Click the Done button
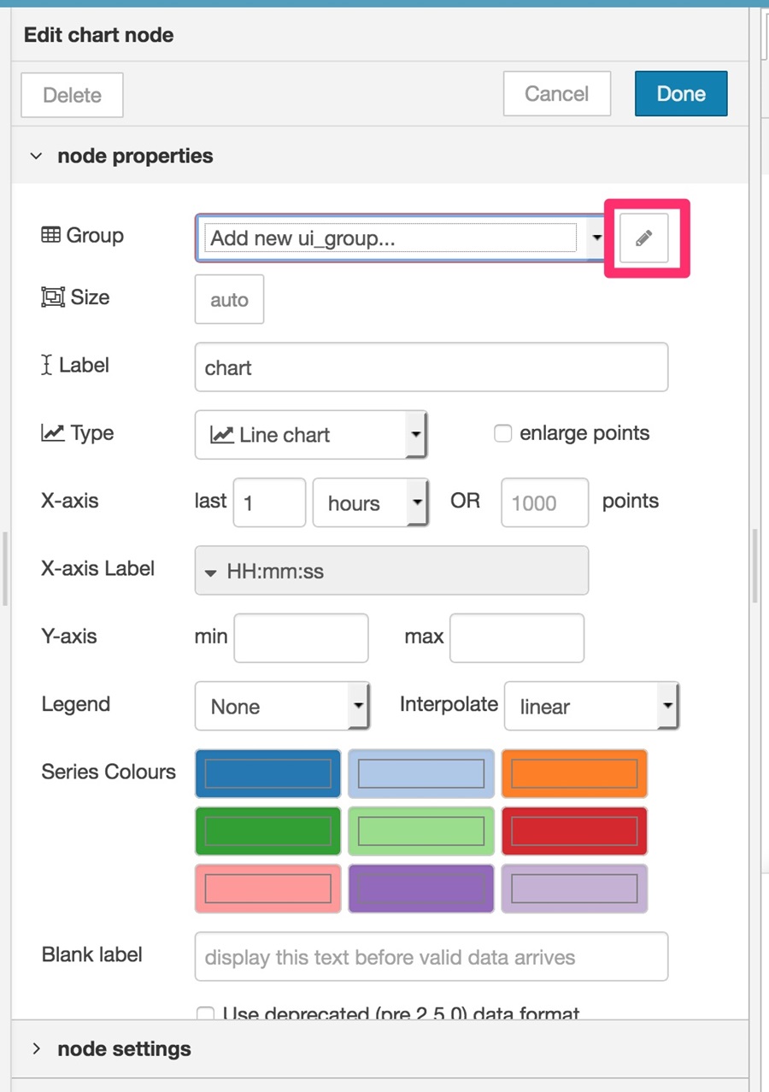The width and height of the screenshot is (769, 1092). (x=681, y=93)
